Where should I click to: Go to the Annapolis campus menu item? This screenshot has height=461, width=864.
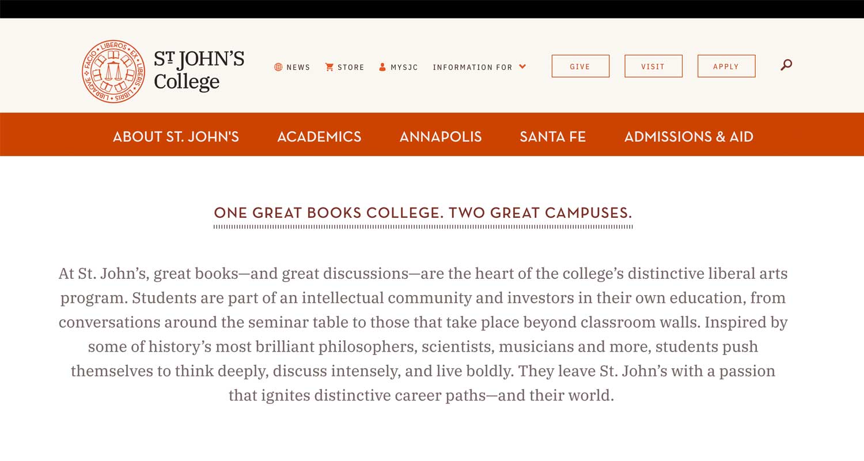[x=441, y=137]
